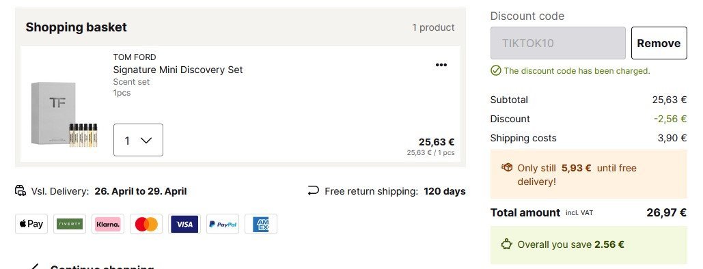
Task: Click the Visa payment icon
Action: point(184,224)
